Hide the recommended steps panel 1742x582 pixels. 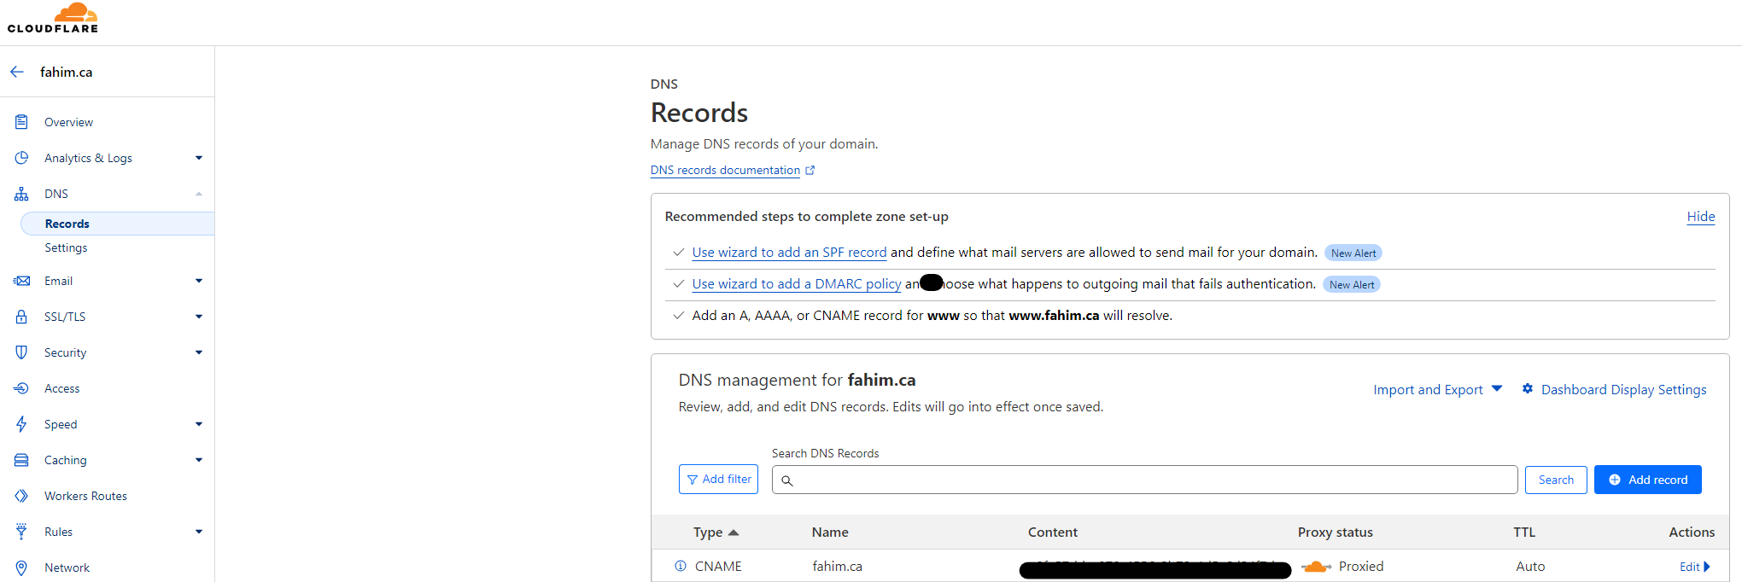(x=1701, y=216)
